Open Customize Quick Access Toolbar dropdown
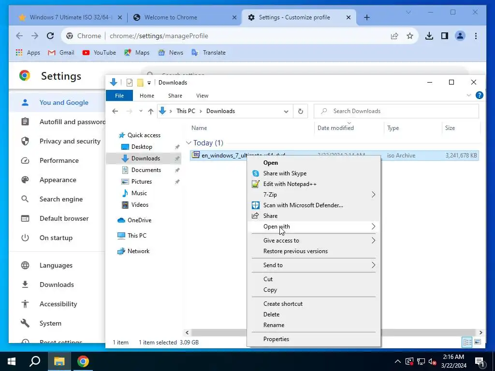495x371 pixels. point(149,83)
